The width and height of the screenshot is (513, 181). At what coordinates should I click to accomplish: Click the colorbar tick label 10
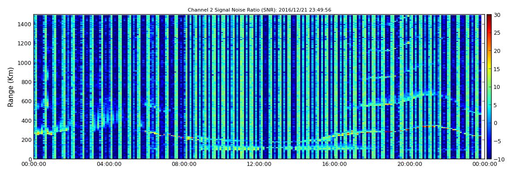pos(497,87)
